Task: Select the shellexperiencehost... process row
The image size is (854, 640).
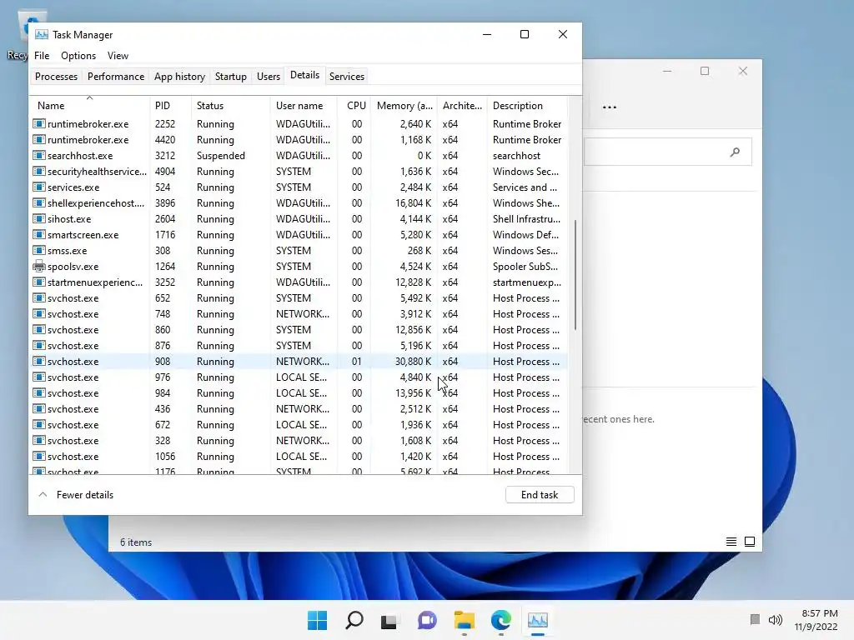Action: click(299, 203)
